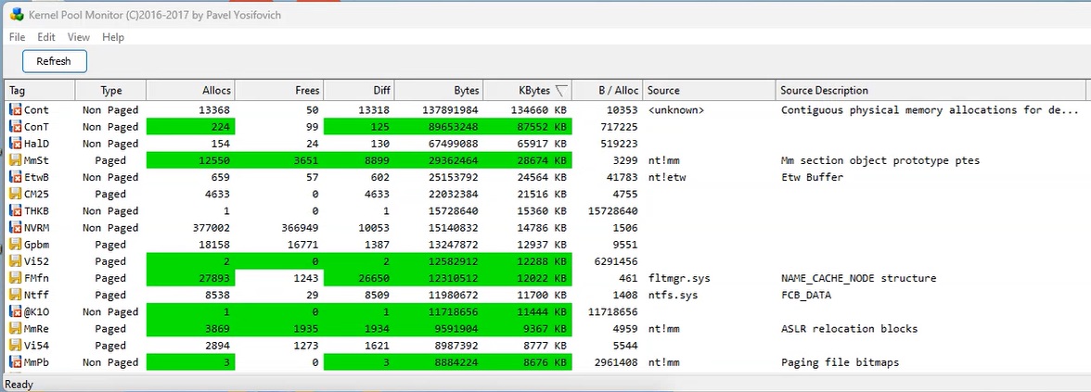Sort by the Allocs column header

click(191, 91)
